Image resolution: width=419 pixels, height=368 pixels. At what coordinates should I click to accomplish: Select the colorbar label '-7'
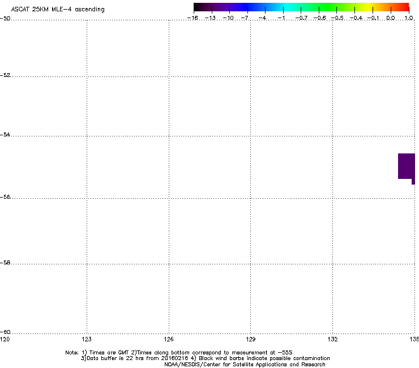245,18
